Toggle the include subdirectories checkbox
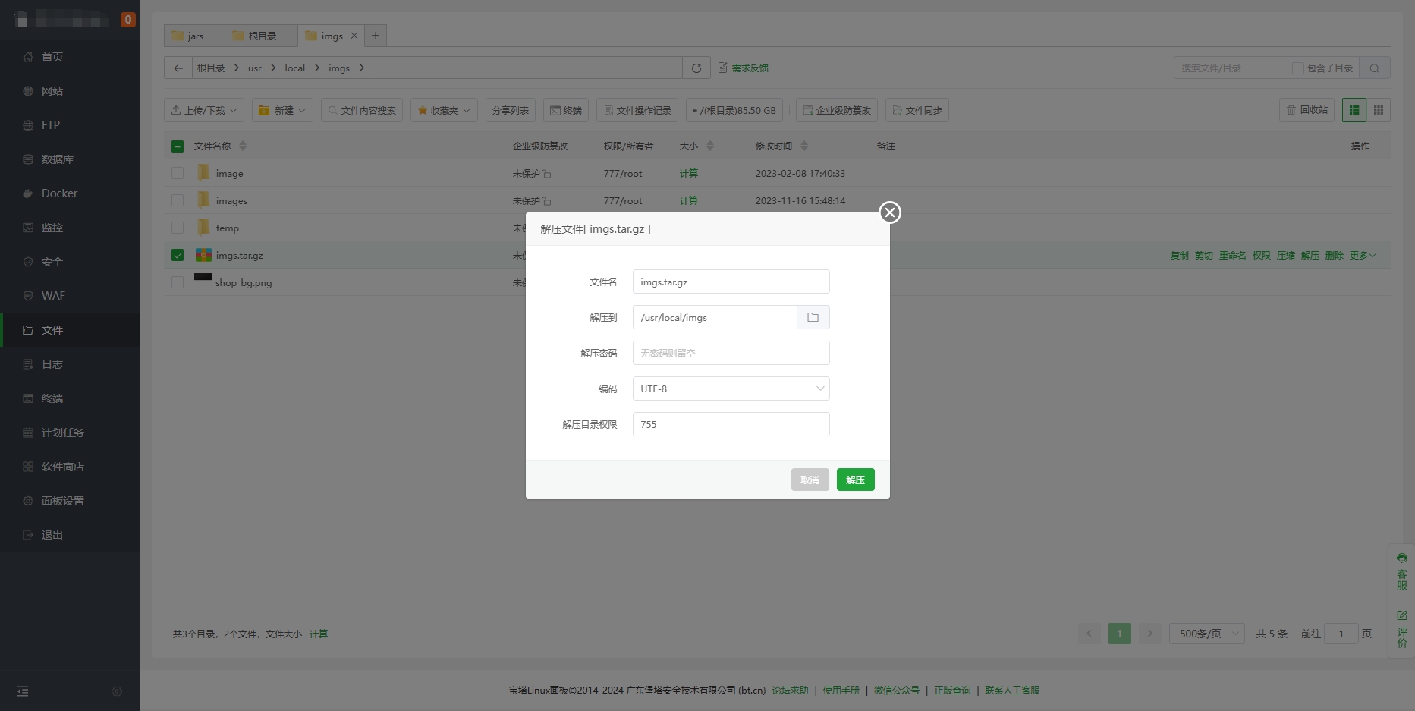 pyautogui.click(x=1297, y=68)
